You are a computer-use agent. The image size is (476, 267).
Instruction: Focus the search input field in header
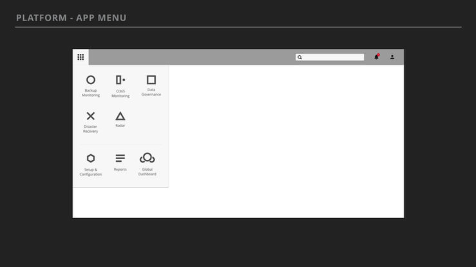tap(330, 57)
